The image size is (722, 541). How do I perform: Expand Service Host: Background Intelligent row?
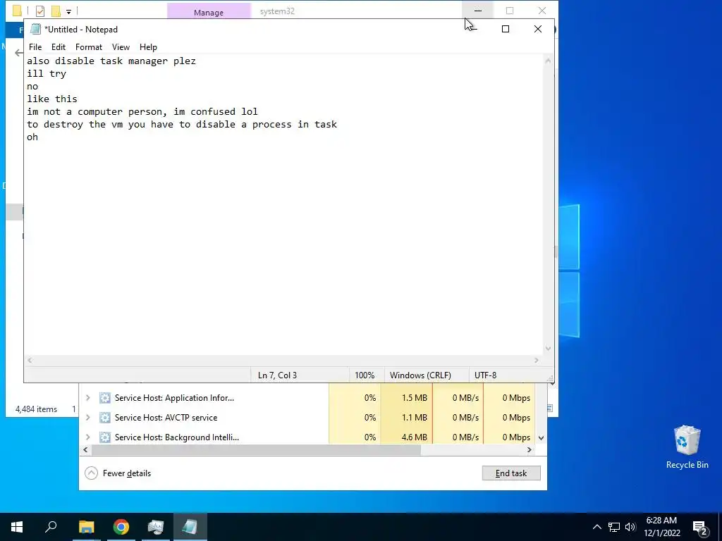coord(88,437)
